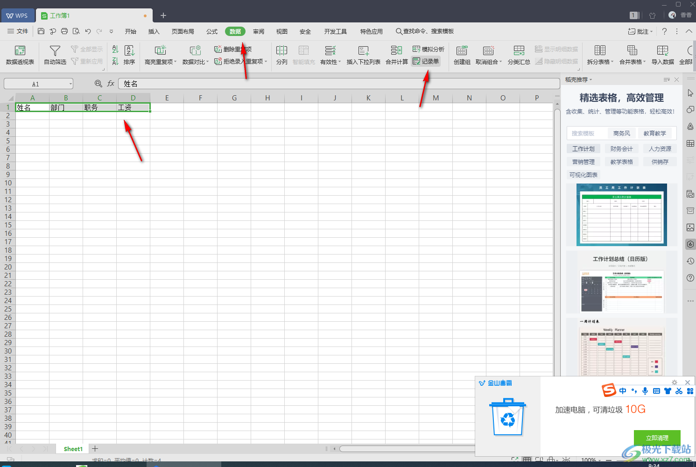Select the Sheet1 sheet tab
The image size is (696, 467).
tap(73, 449)
